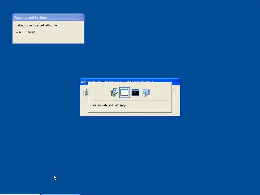Click 'Setting up personalized settings for:' text
Screen dimensions: 260x195
pos(37,25)
